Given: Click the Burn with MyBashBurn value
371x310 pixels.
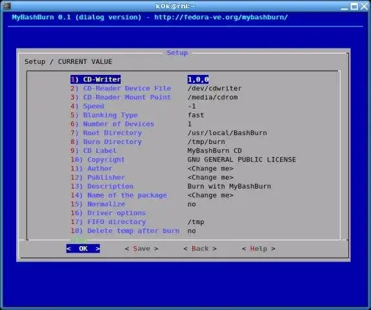Looking at the screenshot, I should (229, 187).
